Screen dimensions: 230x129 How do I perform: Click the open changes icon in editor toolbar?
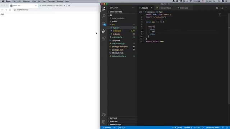tap(217, 8)
